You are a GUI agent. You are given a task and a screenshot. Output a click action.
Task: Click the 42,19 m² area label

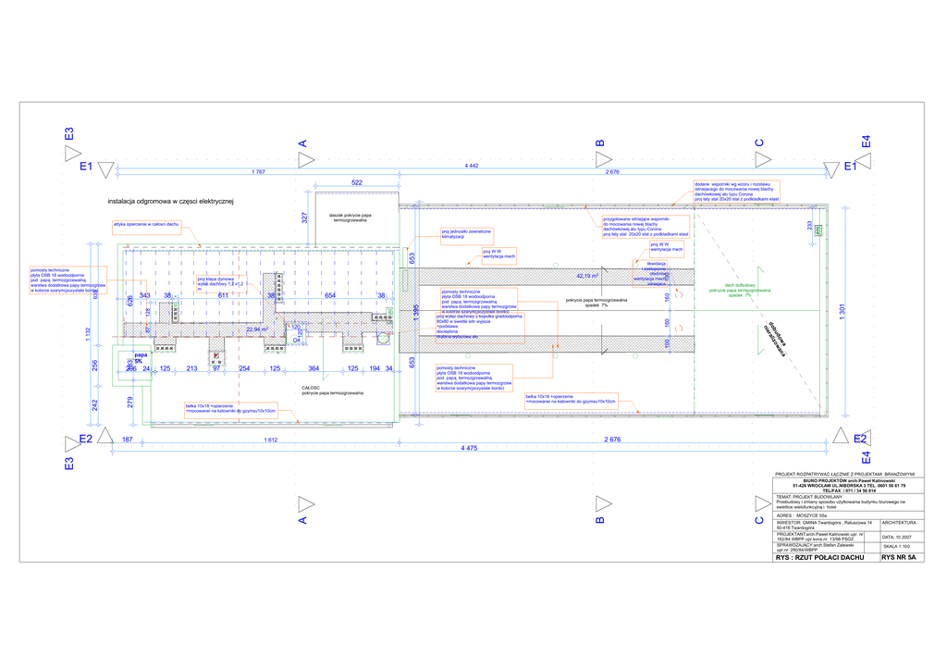[588, 276]
